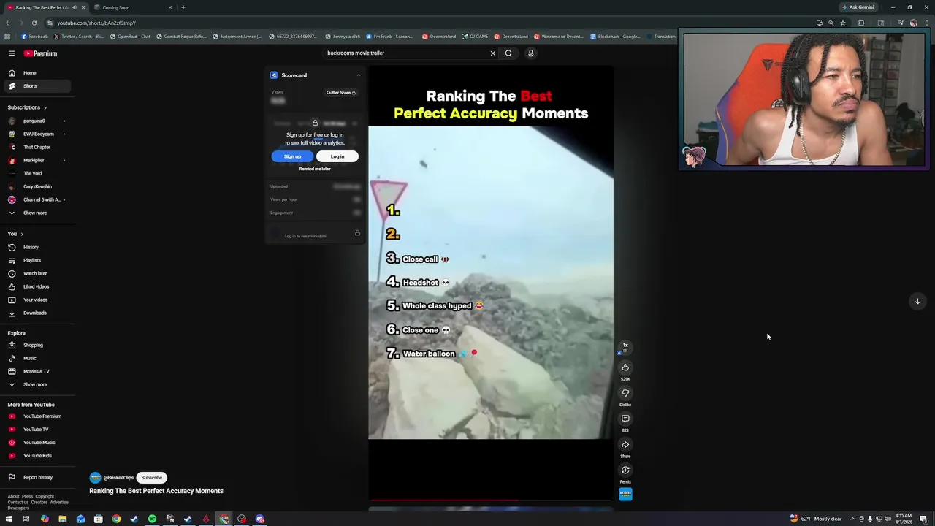This screenshot has height=526, width=935.
Task: Open the Chrome three-dot menu
Action: [x=928, y=23]
